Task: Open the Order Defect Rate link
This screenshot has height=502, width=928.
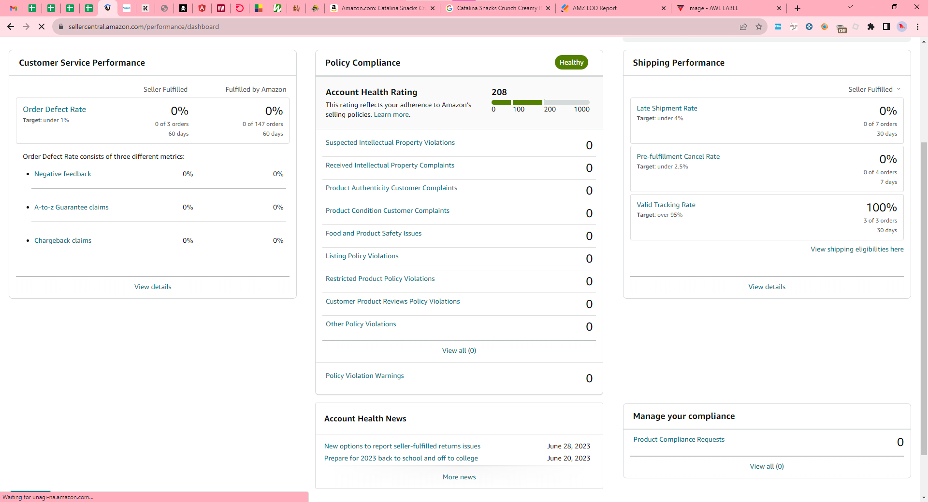Action: click(54, 110)
